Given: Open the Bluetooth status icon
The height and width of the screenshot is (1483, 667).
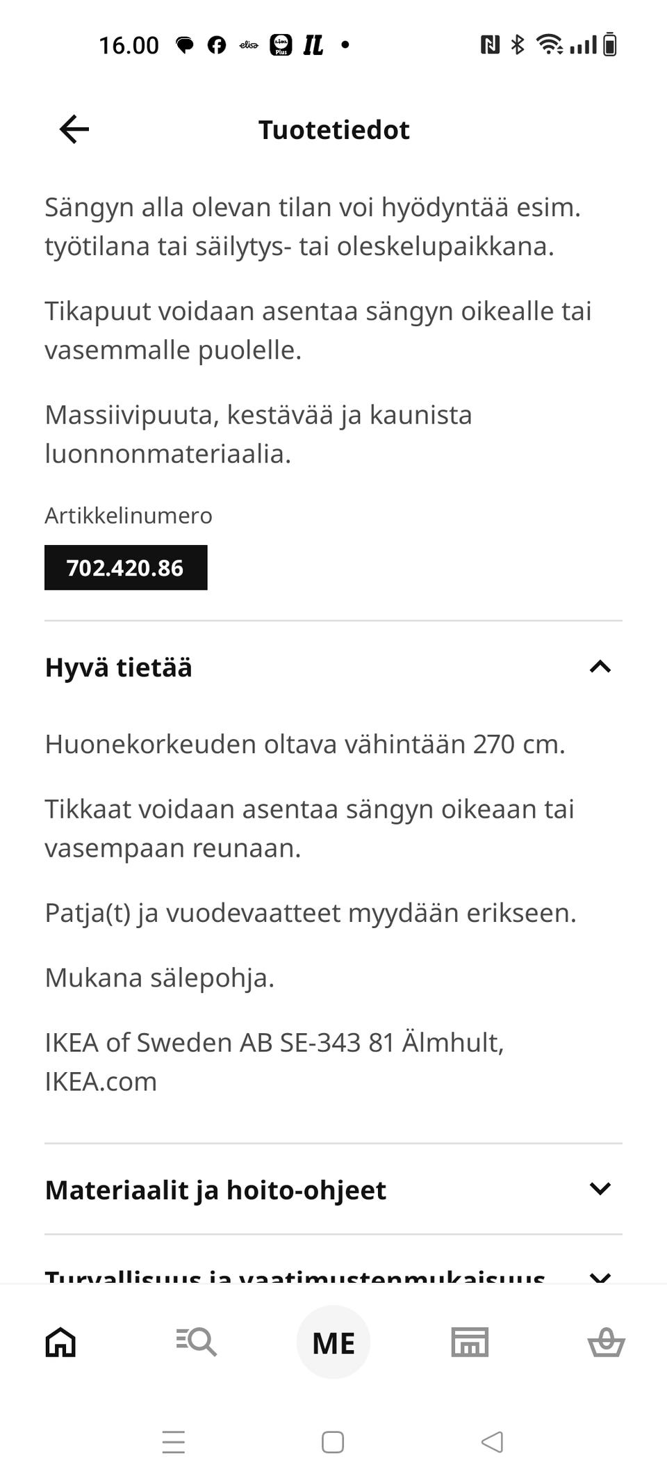Looking at the screenshot, I should (517, 44).
